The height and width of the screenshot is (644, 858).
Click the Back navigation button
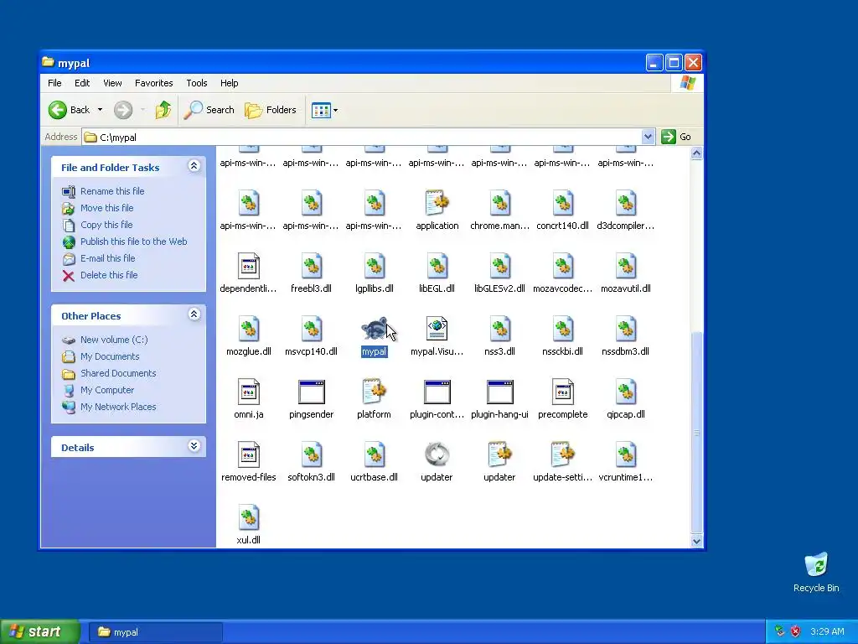[69, 110]
